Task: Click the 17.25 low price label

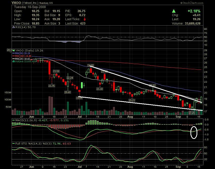Action: point(192,113)
